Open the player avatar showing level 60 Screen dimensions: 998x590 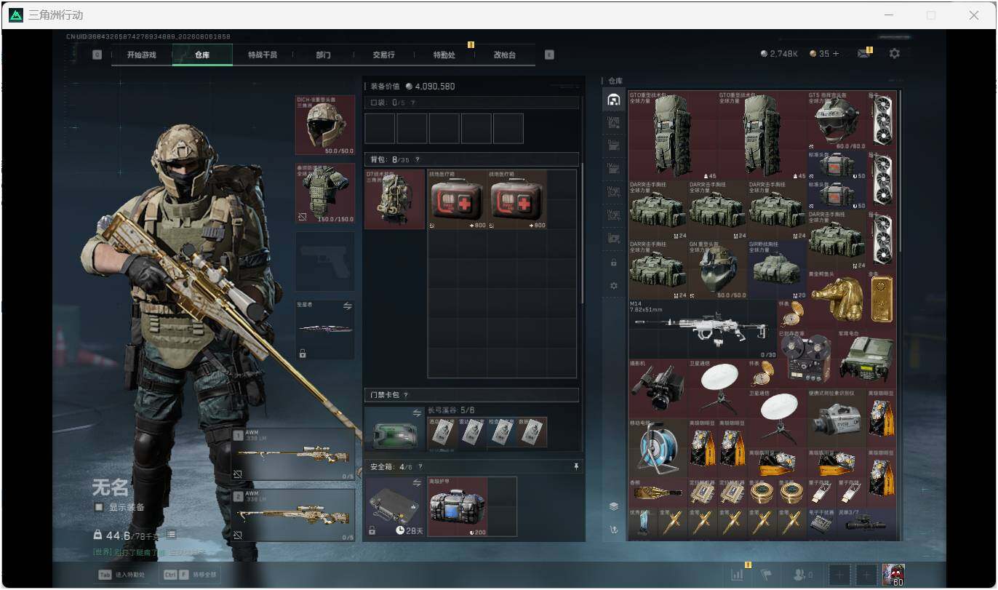(893, 574)
